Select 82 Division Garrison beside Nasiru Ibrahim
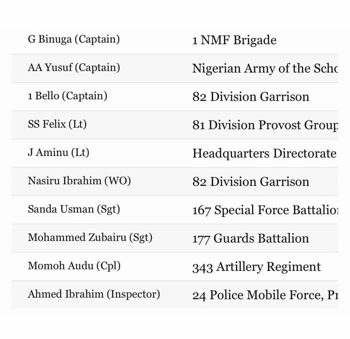 (x=251, y=182)
